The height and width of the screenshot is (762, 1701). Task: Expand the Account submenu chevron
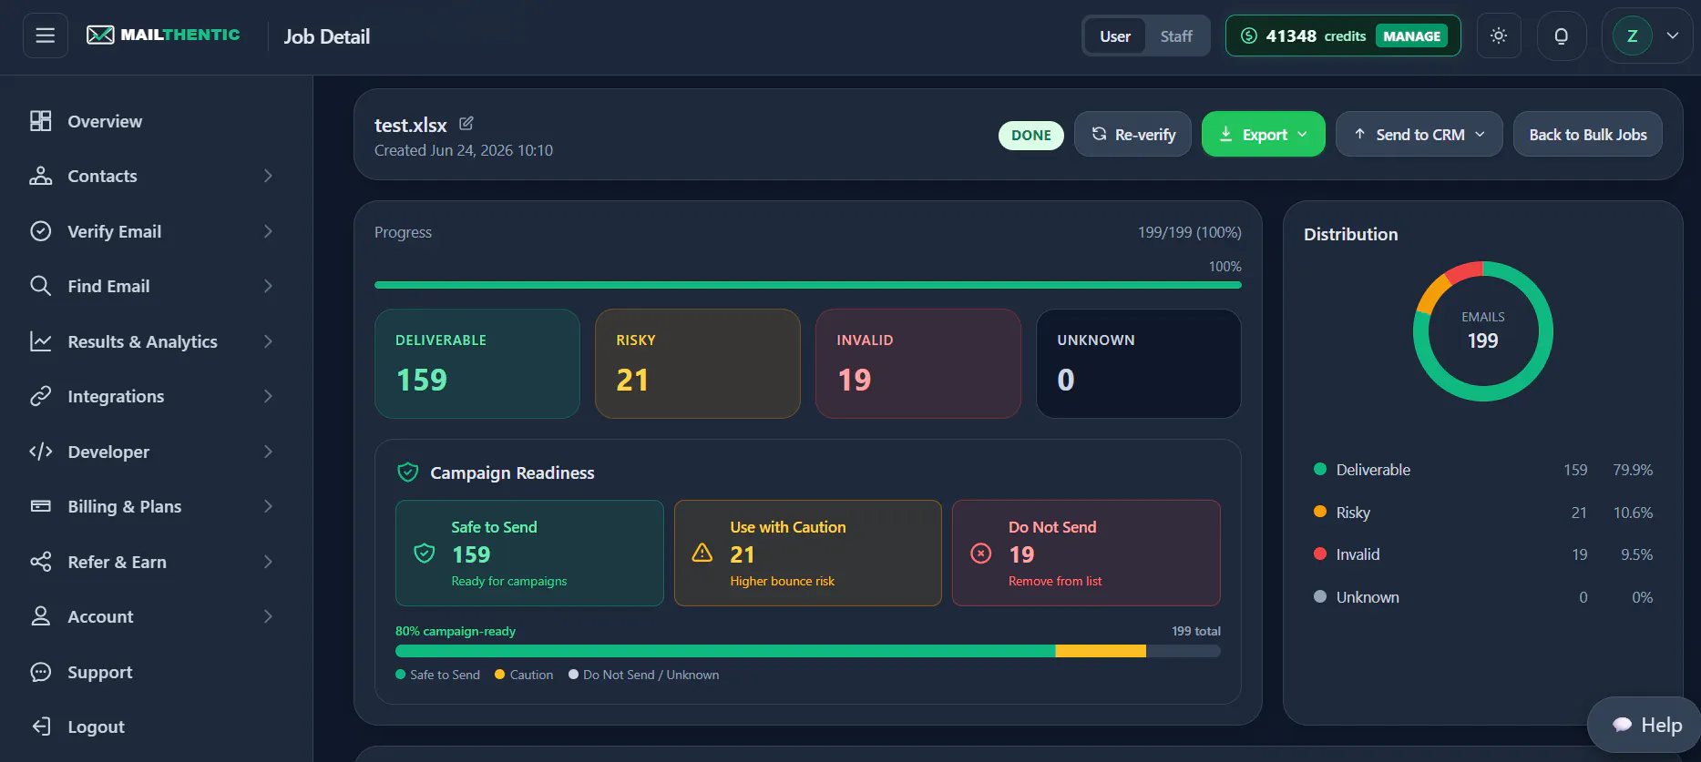(268, 616)
